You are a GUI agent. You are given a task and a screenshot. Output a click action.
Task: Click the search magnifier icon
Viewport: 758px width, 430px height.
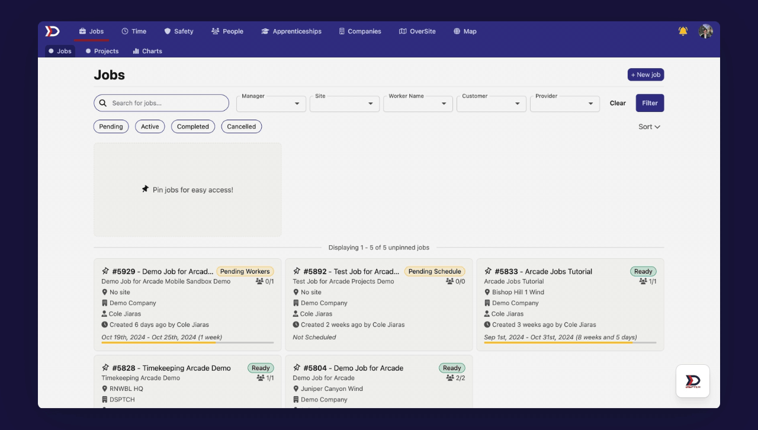[x=103, y=103]
